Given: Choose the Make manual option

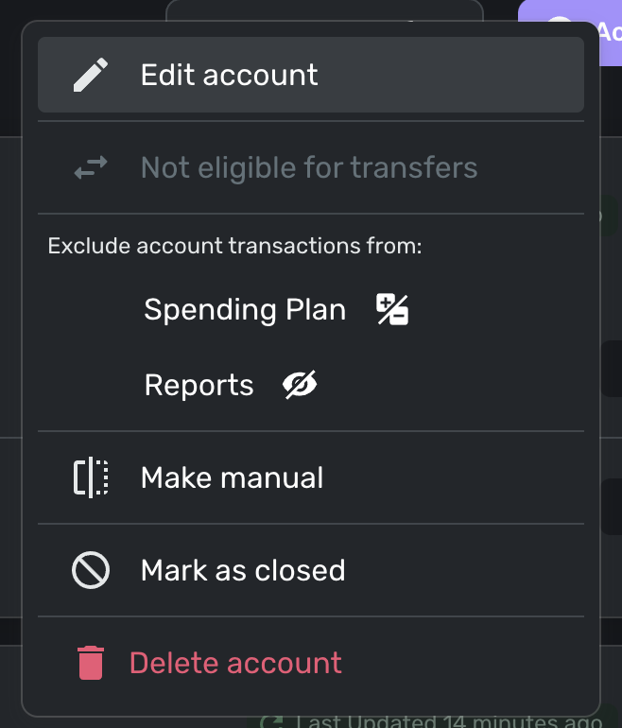Looking at the screenshot, I should pyautogui.click(x=232, y=477).
